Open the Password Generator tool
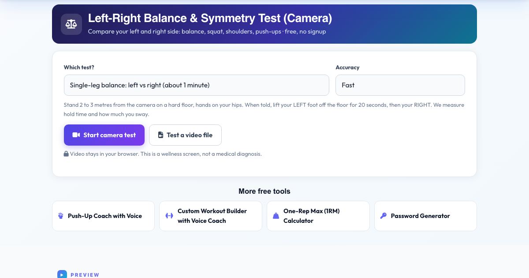 (425, 216)
